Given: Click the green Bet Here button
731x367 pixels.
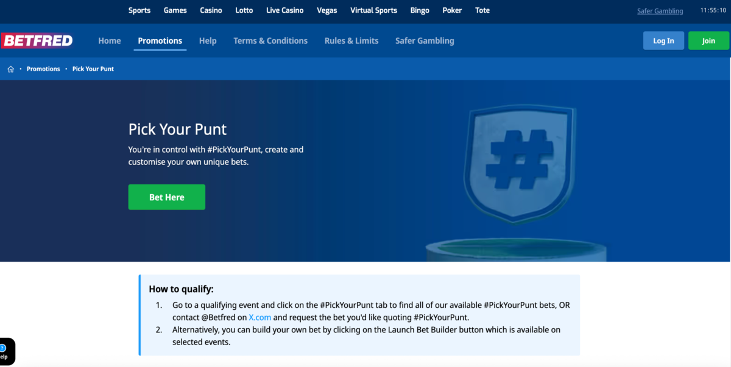Looking at the screenshot, I should click(167, 197).
